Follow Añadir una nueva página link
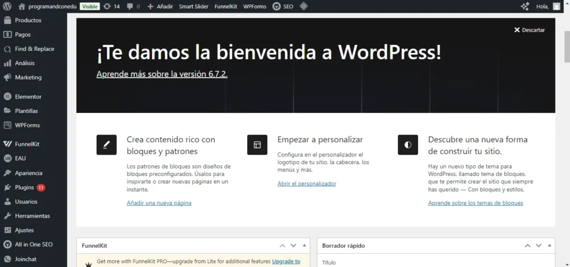This screenshot has width=570, height=267. coord(159,203)
